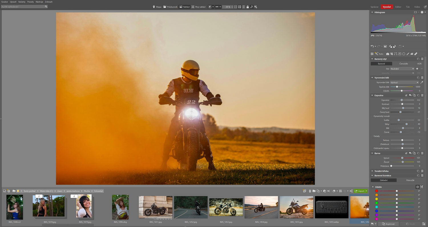
Task: Click the green Export button
Action: [360, 191]
